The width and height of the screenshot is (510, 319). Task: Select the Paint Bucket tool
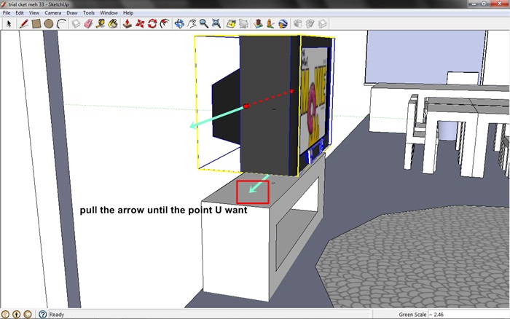[x=113, y=24]
